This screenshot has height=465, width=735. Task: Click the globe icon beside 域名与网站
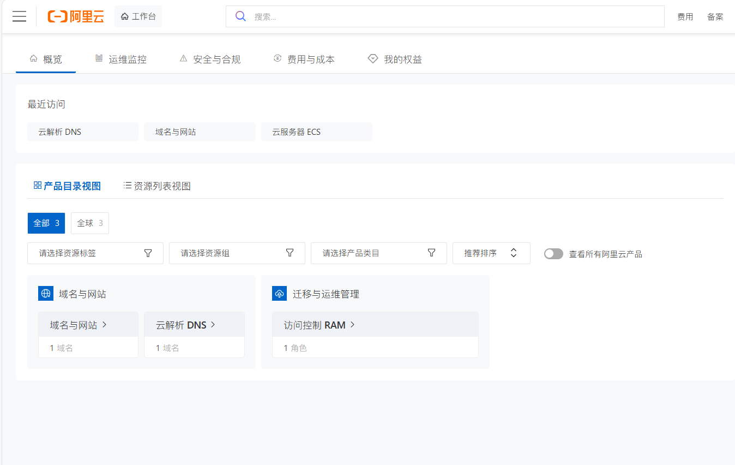(x=46, y=294)
